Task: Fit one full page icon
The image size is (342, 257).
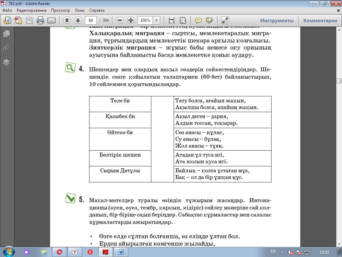Action: 183,20
